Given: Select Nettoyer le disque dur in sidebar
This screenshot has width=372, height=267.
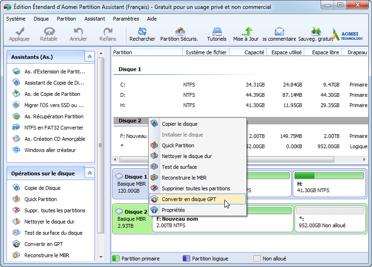Looking at the screenshot, I should point(43,222).
